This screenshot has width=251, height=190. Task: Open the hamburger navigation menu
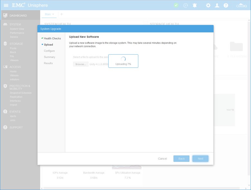pyautogui.click(x=6, y=5)
